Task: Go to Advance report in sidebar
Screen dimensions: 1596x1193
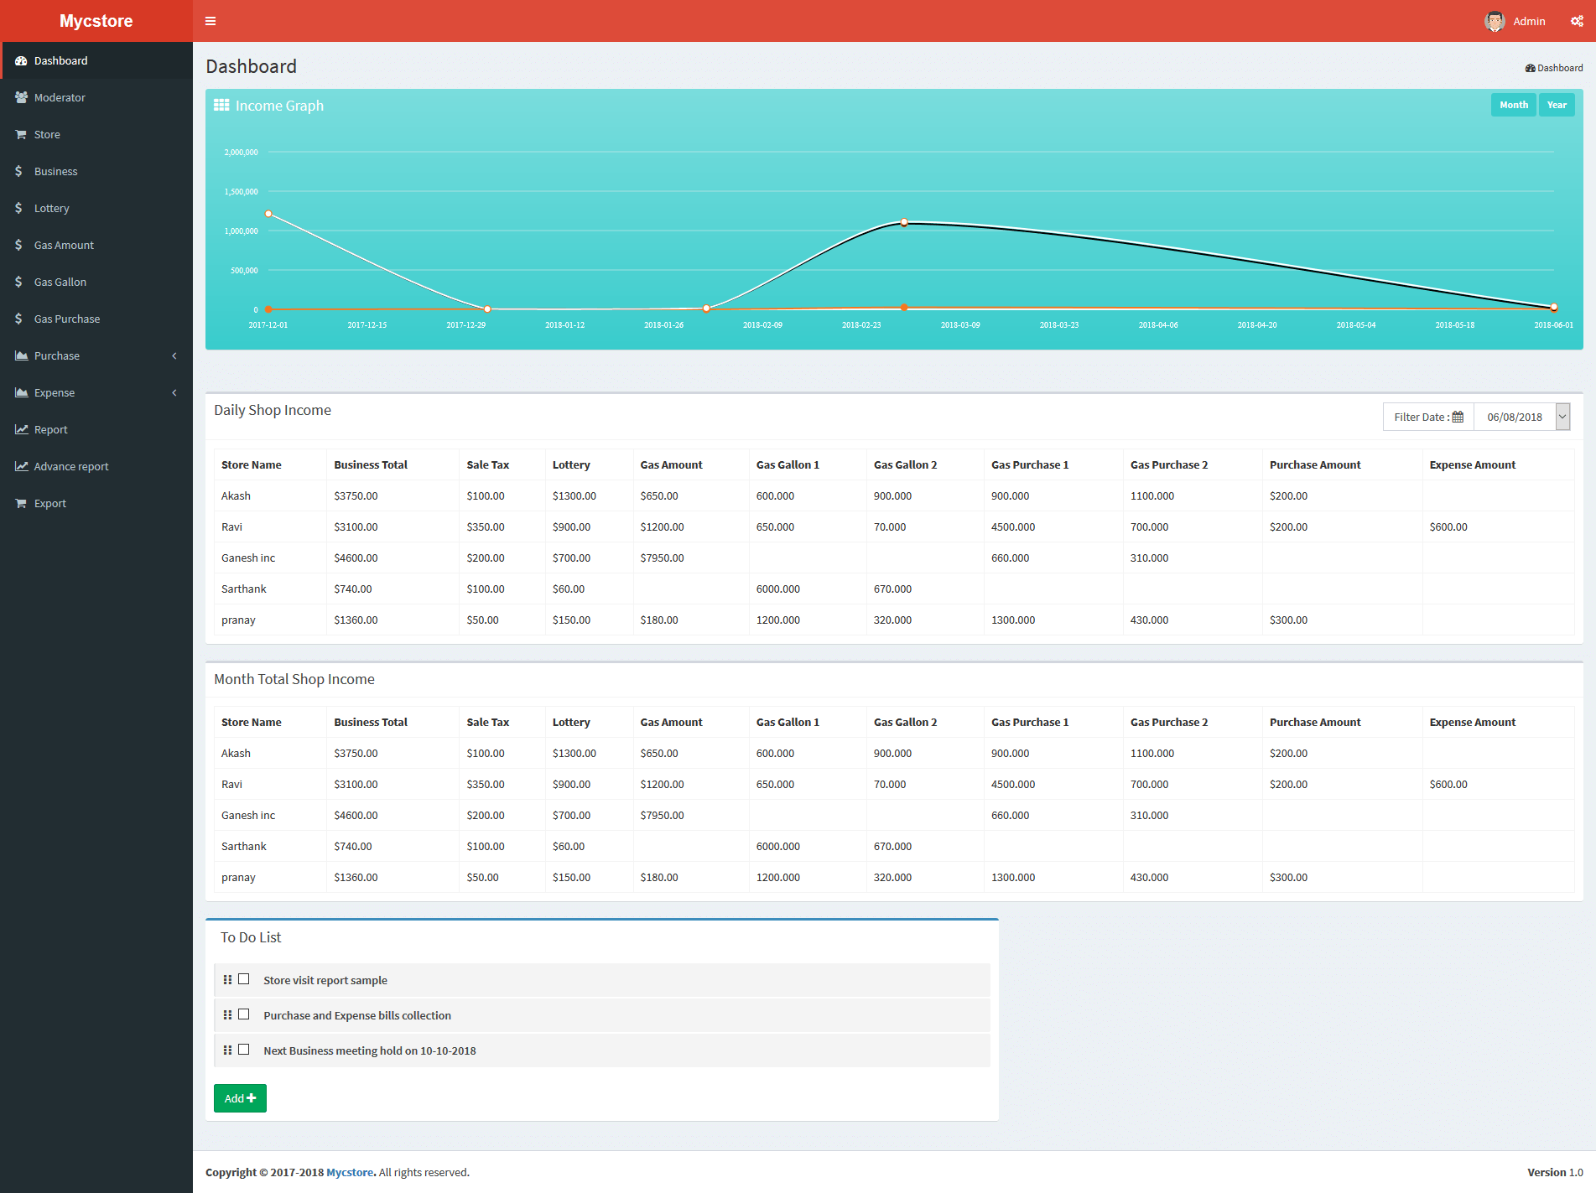Action: [x=71, y=466]
